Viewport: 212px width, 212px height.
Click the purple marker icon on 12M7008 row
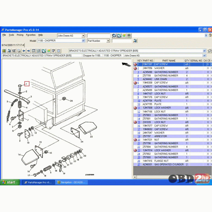[x=135, y=108]
